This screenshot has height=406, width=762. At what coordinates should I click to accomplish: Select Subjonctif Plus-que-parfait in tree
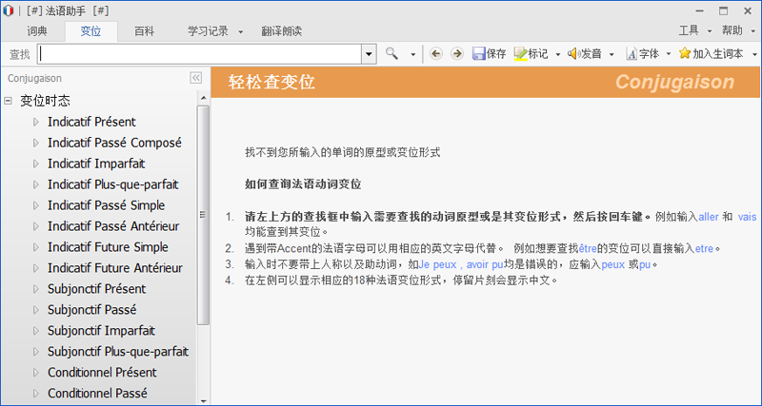click(118, 351)
